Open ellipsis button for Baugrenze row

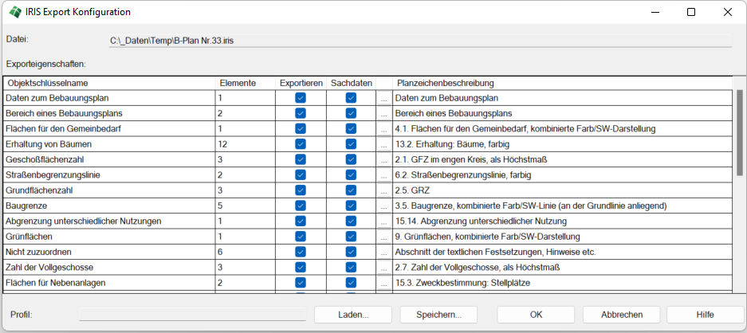[x=383, y=206]
